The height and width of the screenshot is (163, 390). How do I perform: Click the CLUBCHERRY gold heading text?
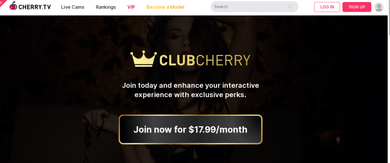(205, 60)
